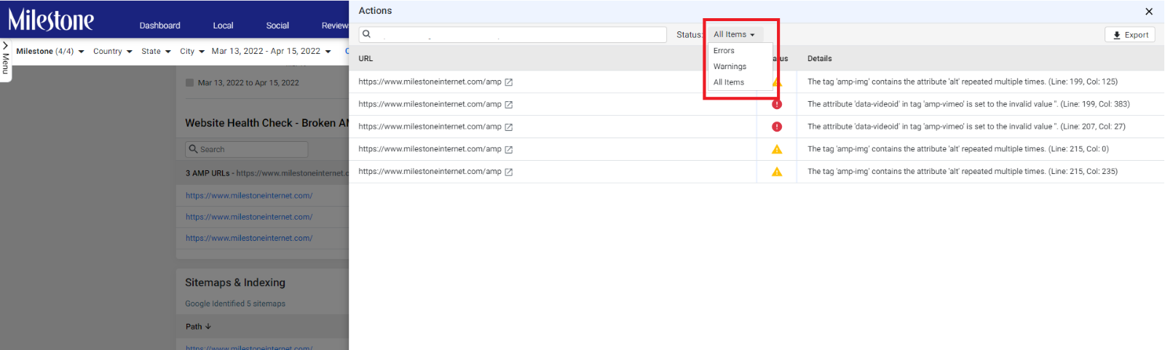Click the Milestone logo
The height and width of the screenshot is (350, 1165).
pos(51,20)
